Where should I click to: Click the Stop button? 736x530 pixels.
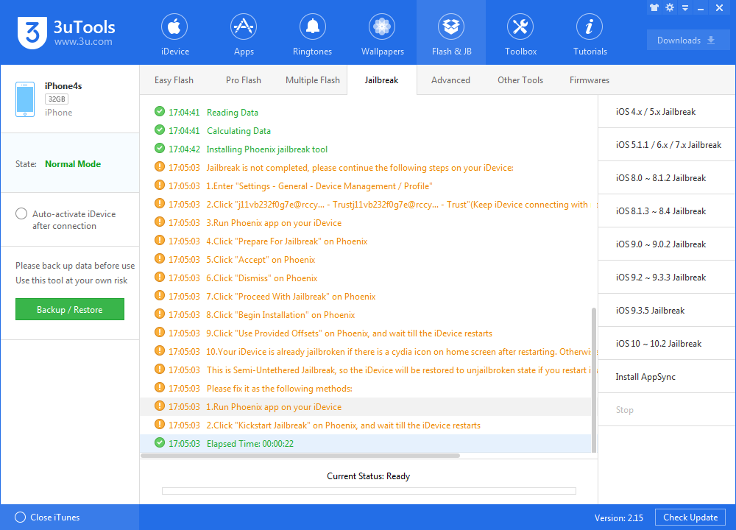pos(667,410)
